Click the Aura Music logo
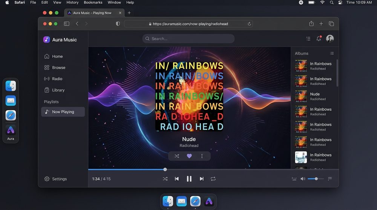This screenshot has width=377, height=210. point(60,40)
